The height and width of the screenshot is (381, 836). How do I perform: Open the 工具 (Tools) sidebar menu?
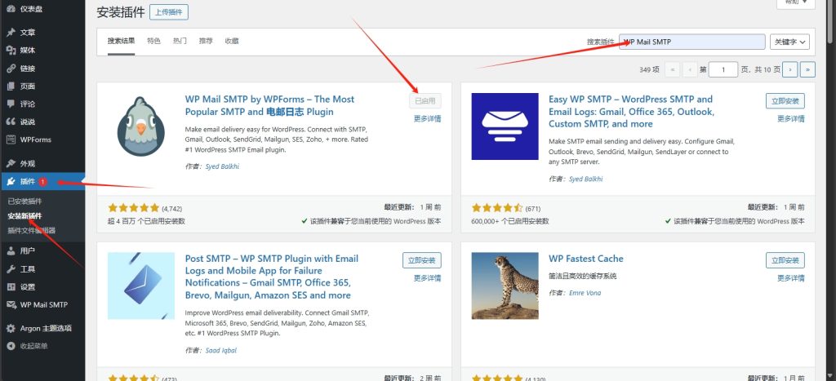point(28,269)
